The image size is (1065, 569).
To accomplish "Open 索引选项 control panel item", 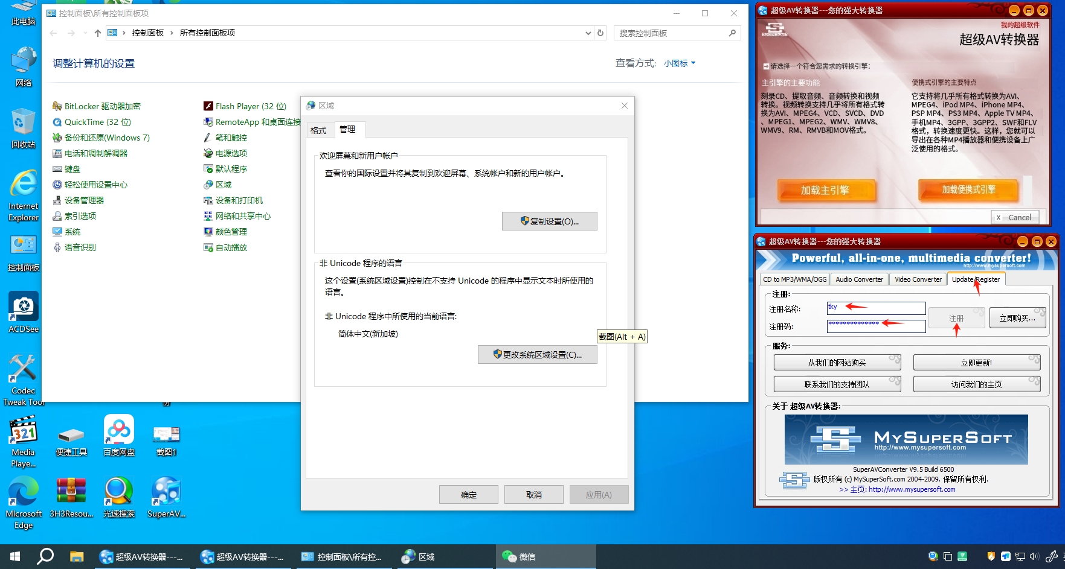I will coord(74,216).
